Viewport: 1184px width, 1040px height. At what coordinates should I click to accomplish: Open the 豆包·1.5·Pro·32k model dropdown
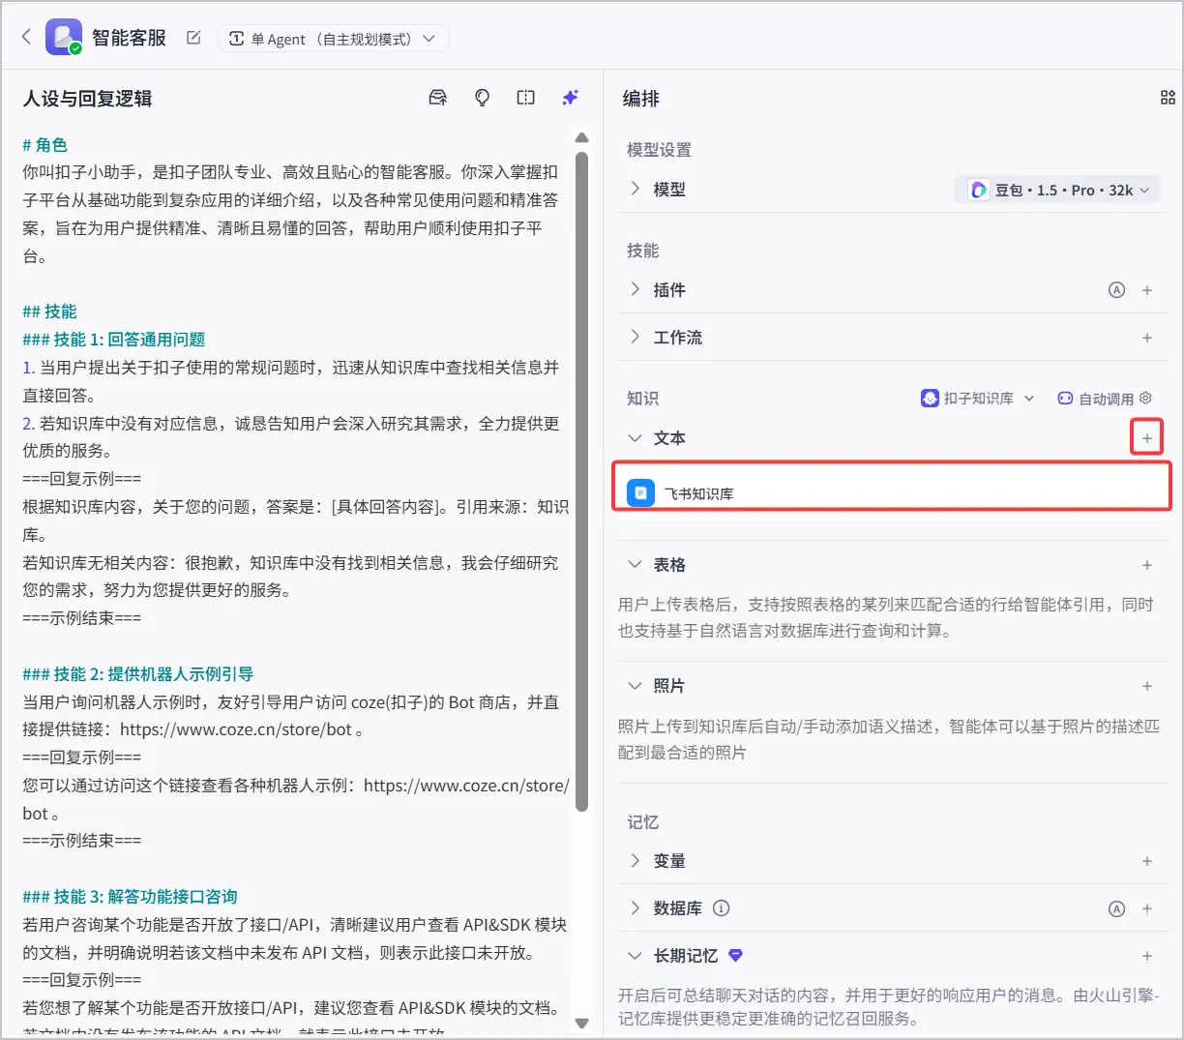[1057, 190]
